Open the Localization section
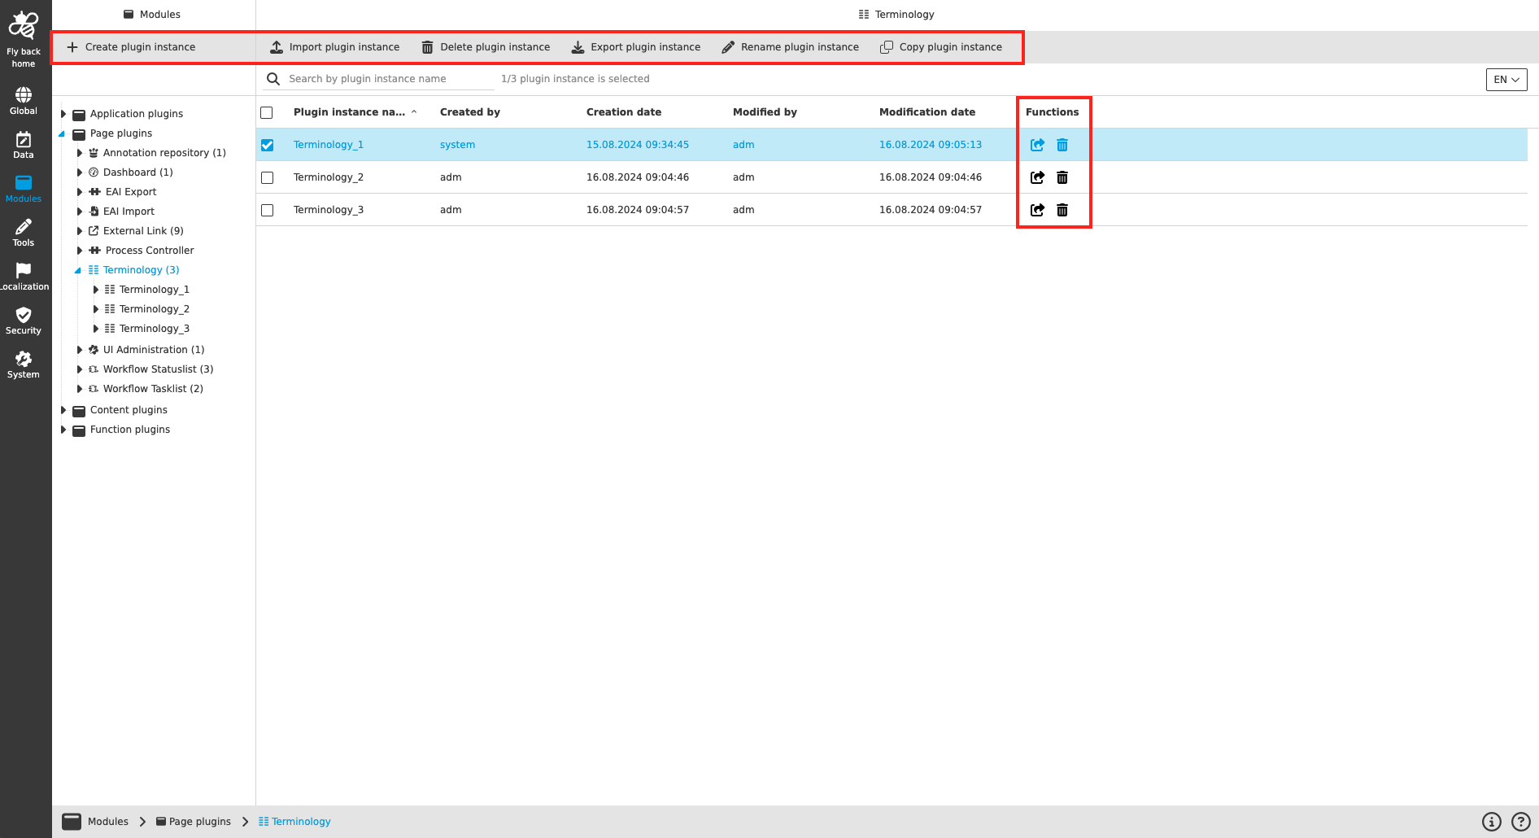1539x838 pixels. pyautogui.click(x=23, y=275)
